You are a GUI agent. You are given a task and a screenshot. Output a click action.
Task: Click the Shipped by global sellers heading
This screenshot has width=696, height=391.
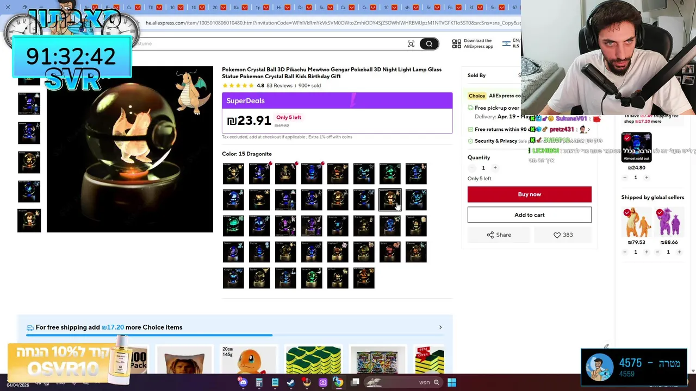[652, 197]
